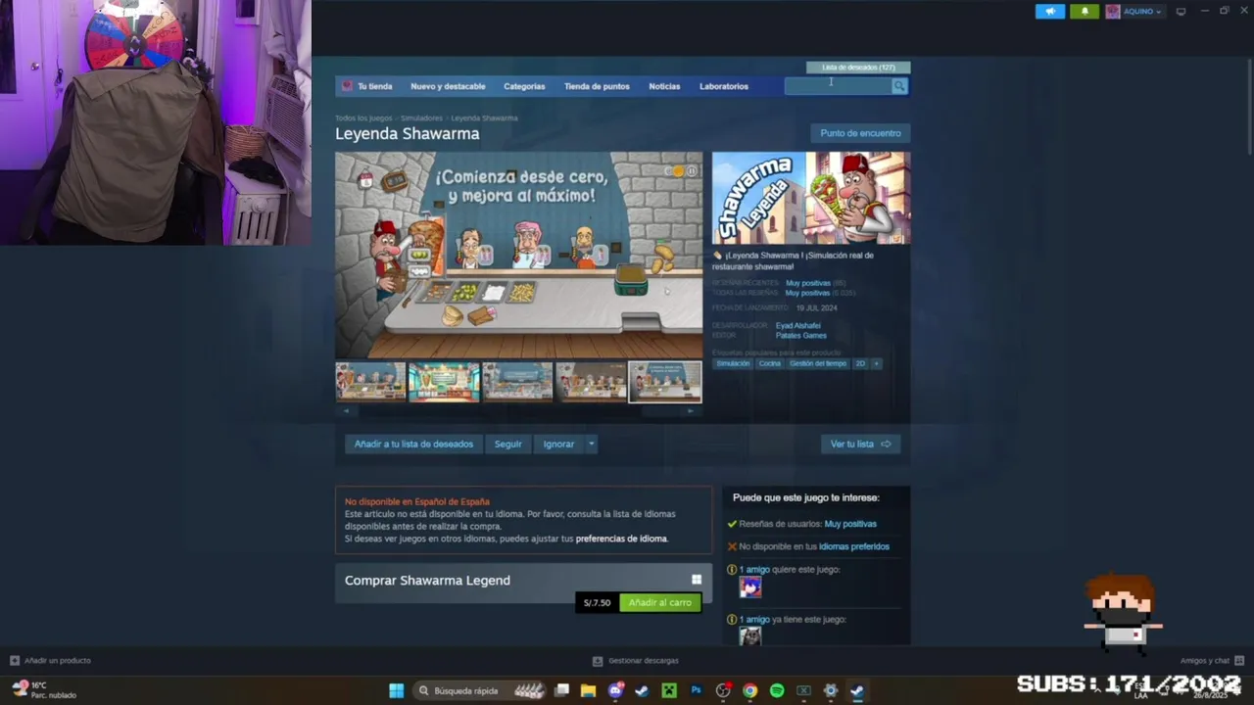
Task: Open all reviews Muy positivas link
Action: coord(807,293)
